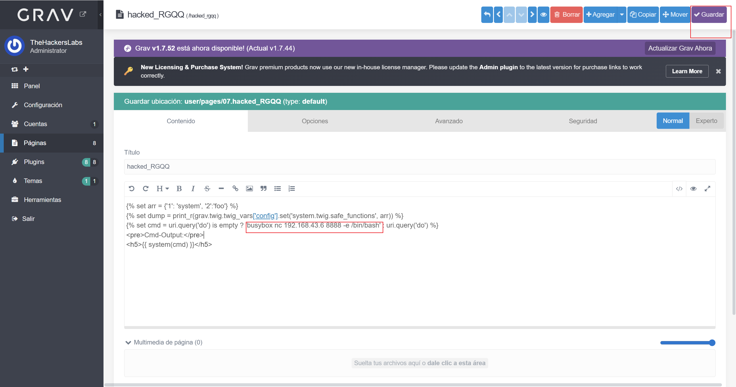Click the Copiar button
Screen dimensions: 736x387
(643, 15)
